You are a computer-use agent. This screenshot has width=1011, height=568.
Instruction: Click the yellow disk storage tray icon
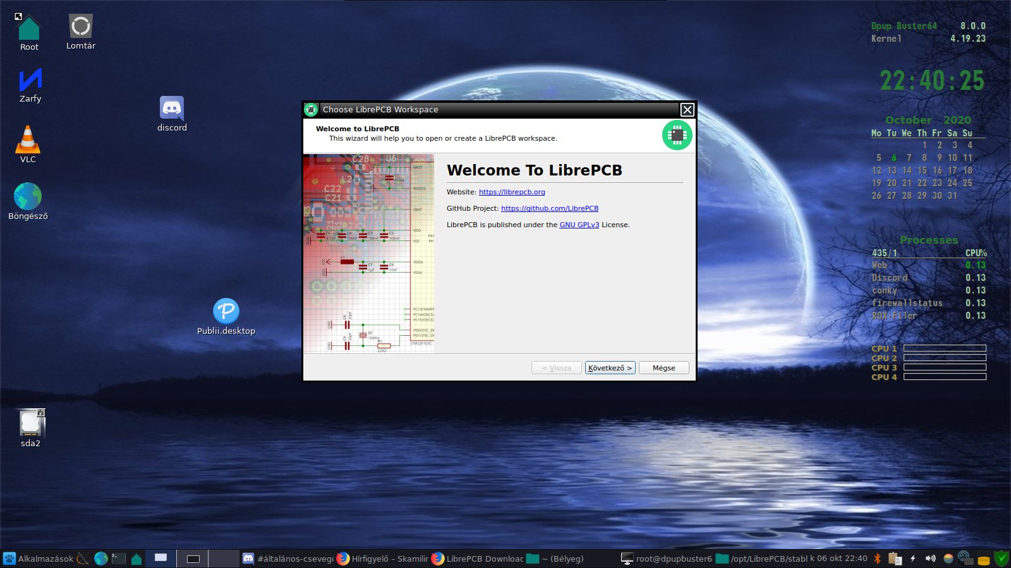[x=984, y=559]
